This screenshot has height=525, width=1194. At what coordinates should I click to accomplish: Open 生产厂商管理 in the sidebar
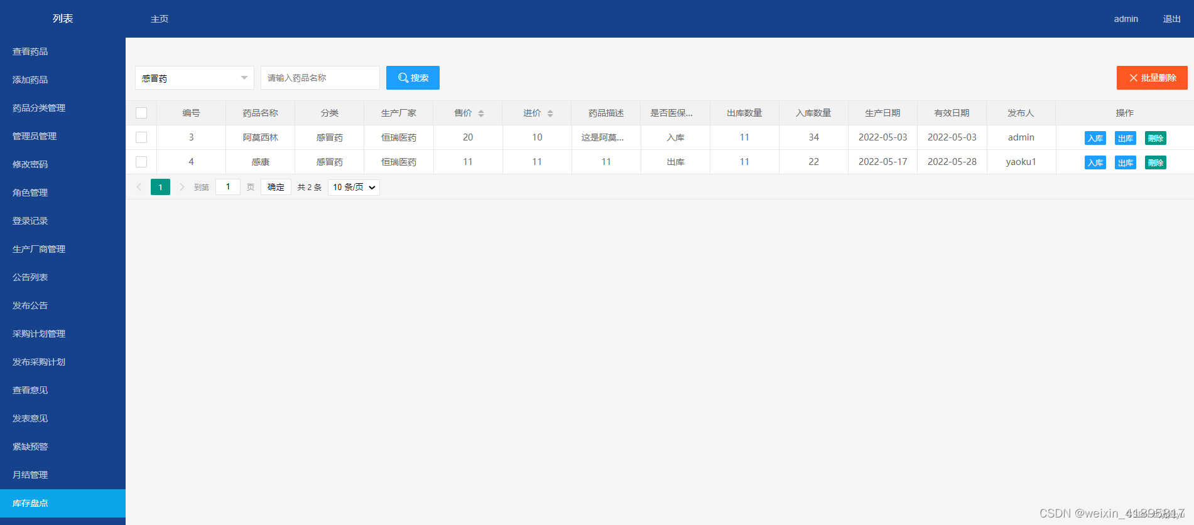coord(63,249)
